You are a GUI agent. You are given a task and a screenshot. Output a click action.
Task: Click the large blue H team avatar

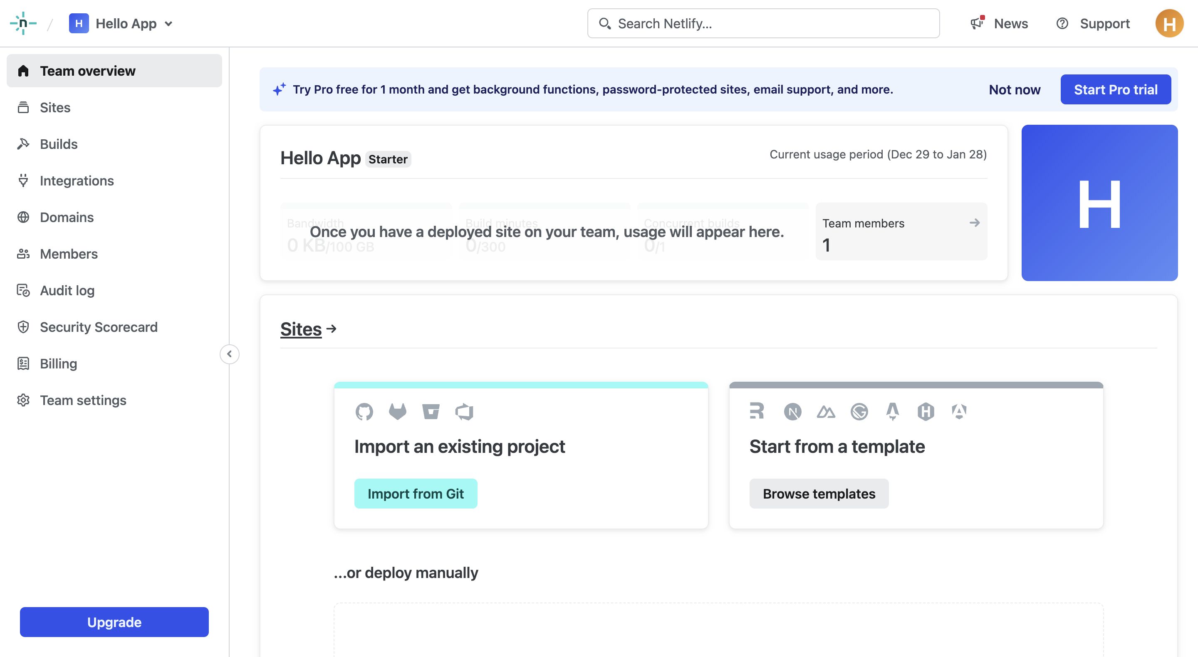click(1099, 203)
